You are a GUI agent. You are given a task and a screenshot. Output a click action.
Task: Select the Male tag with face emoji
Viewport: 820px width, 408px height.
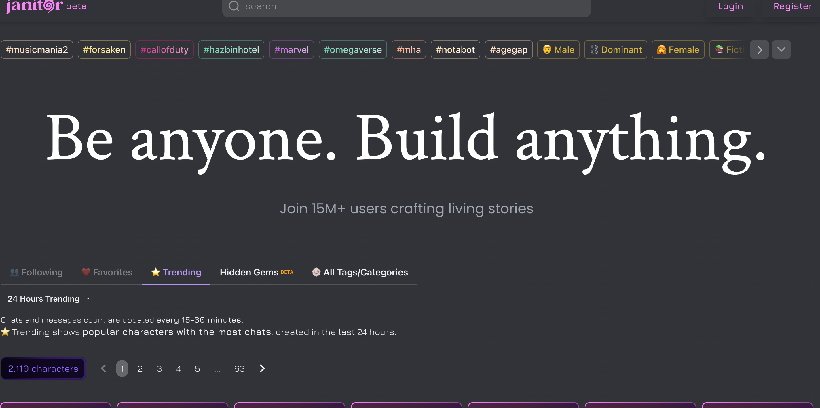coord(558,50)
